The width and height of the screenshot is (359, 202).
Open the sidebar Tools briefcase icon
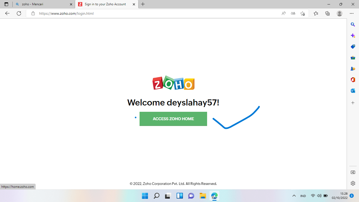[x=353, y=58]
